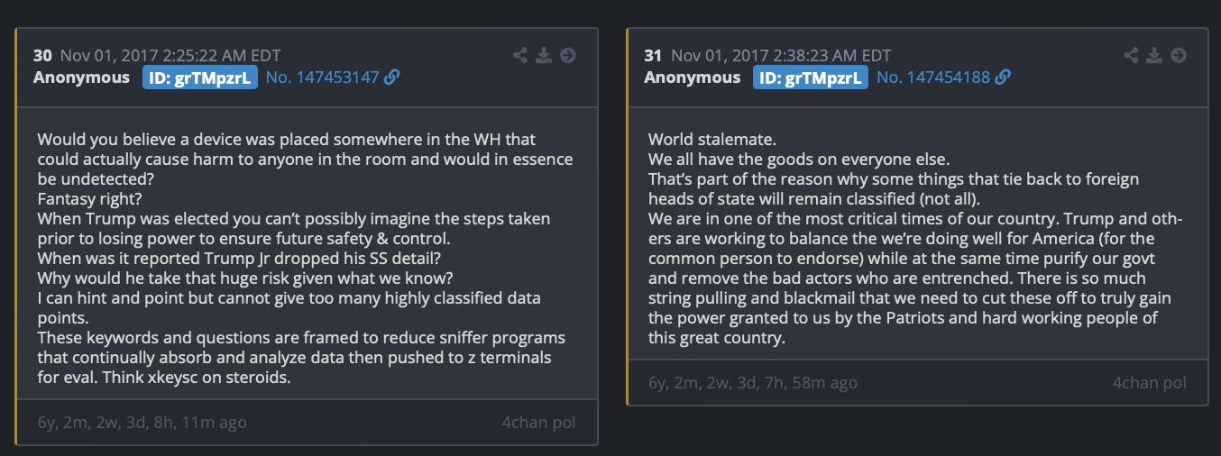Select the ID: grTMpzrL badge on post 31
The width and height of the screenshot is (1221, 456).
[x=811, y=78]
